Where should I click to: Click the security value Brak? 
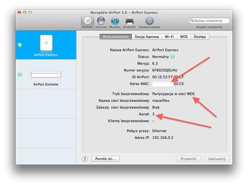(156, 107)
